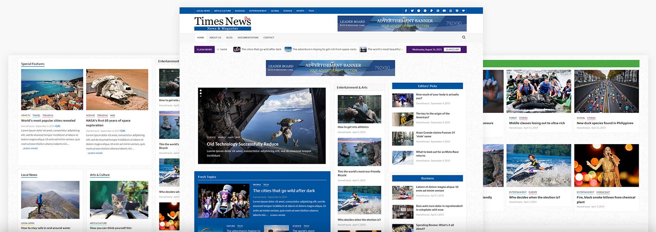The width and height of the screenshot is (656, 232).
Task: Click the Dropbox icon in top bar
Action: pyautogui.click(x=457, y=11)
